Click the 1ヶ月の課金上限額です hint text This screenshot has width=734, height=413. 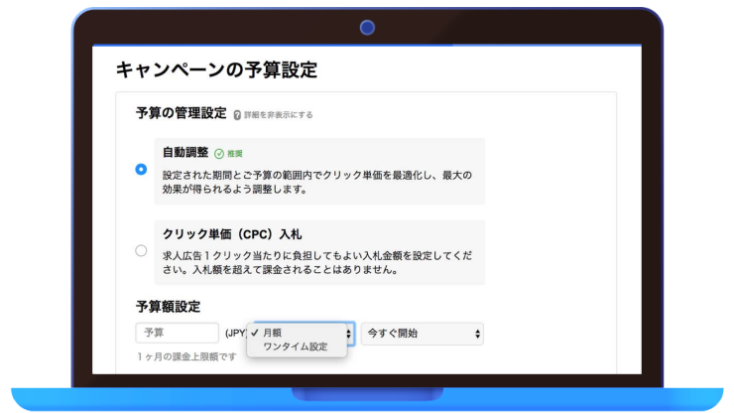(x=186, y=356)
